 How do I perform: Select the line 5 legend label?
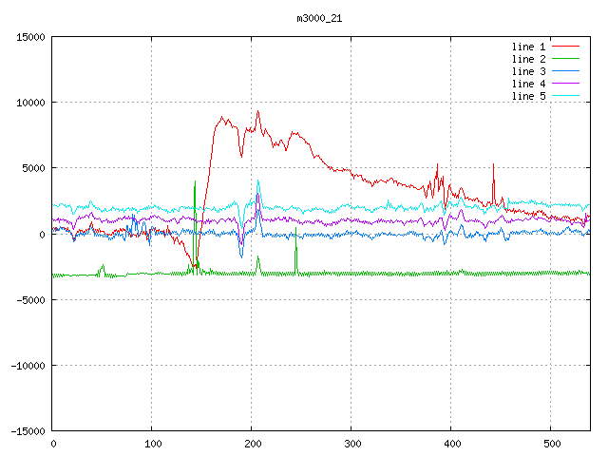528,96
